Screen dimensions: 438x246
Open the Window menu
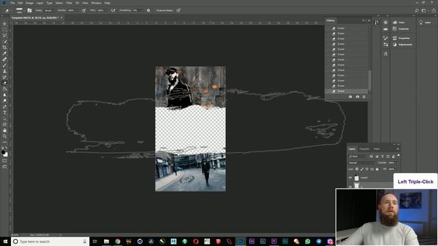(96, 3)
